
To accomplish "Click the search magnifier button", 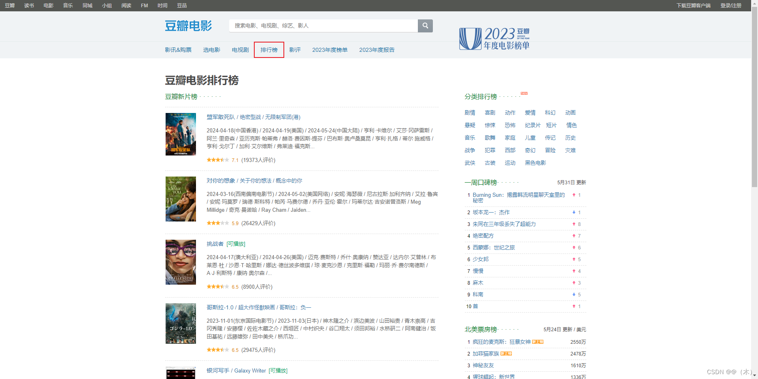I will pos(425,26).
